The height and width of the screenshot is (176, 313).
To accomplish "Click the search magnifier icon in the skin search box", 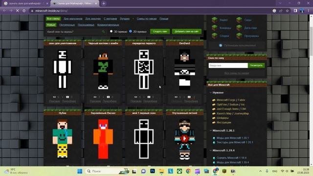I will tap(103, 31).
